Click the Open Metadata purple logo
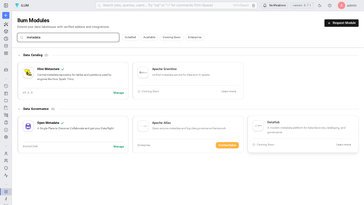Image resolution: width=364 pixels, height=205 pixels. pos(28,126)
